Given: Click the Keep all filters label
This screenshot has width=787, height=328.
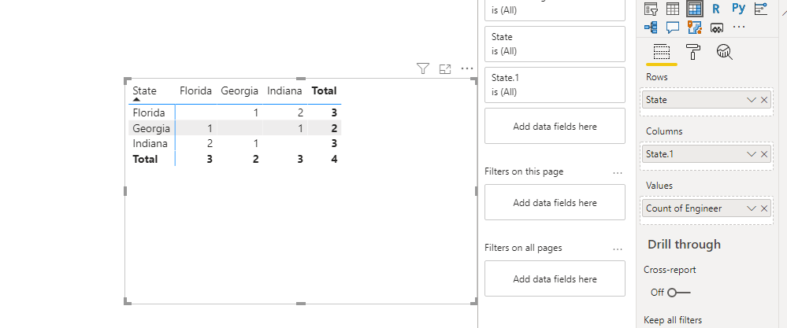Looking at the screenshot, I should coord(673,320).
